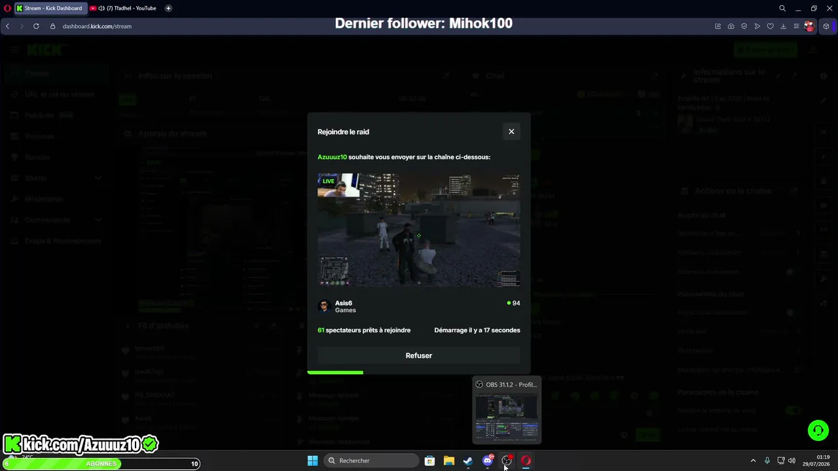Click the Rejoindre le raid title
838x471 pixels.
(343, 131)
